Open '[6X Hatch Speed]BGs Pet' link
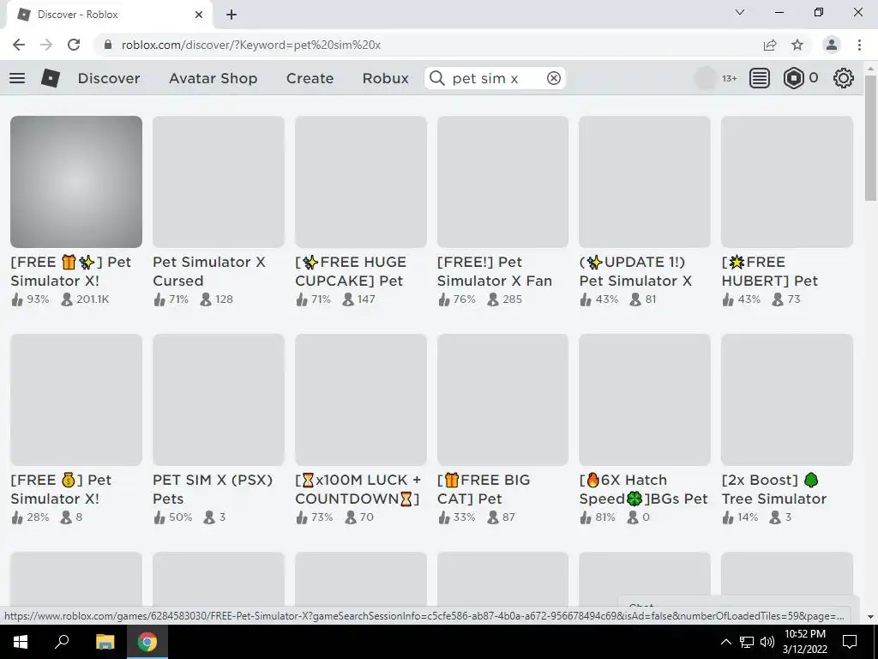 click(x=643, y=489)
